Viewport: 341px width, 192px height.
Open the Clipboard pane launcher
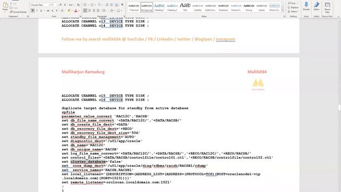(x=28, y=17)
